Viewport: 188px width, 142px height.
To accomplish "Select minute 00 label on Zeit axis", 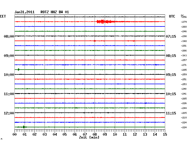I will (x=15, y=135).
